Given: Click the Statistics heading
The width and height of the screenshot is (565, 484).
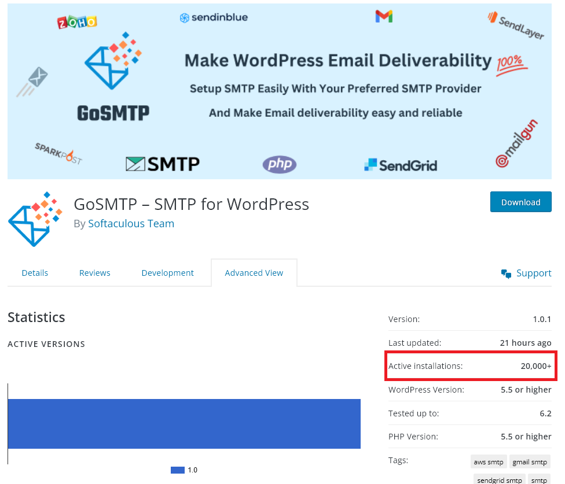Looking at the screenshot, I should (x=36, y=317).
